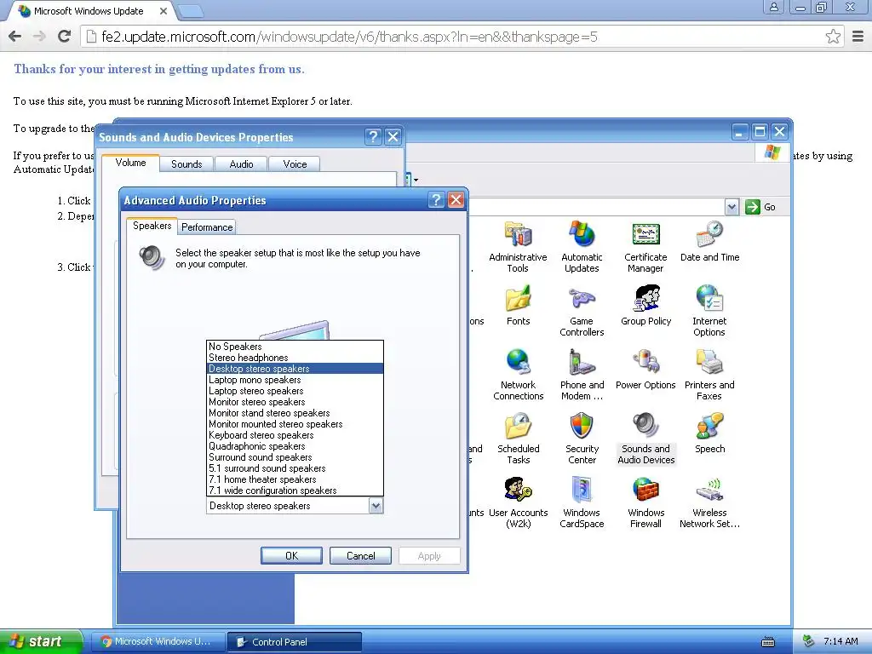Open Windows Firewall icon

click(645, 502)
